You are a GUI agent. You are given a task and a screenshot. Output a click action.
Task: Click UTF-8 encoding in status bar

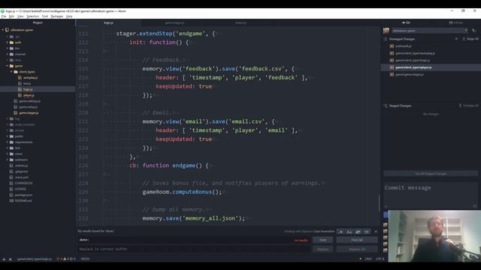point(380,259)
